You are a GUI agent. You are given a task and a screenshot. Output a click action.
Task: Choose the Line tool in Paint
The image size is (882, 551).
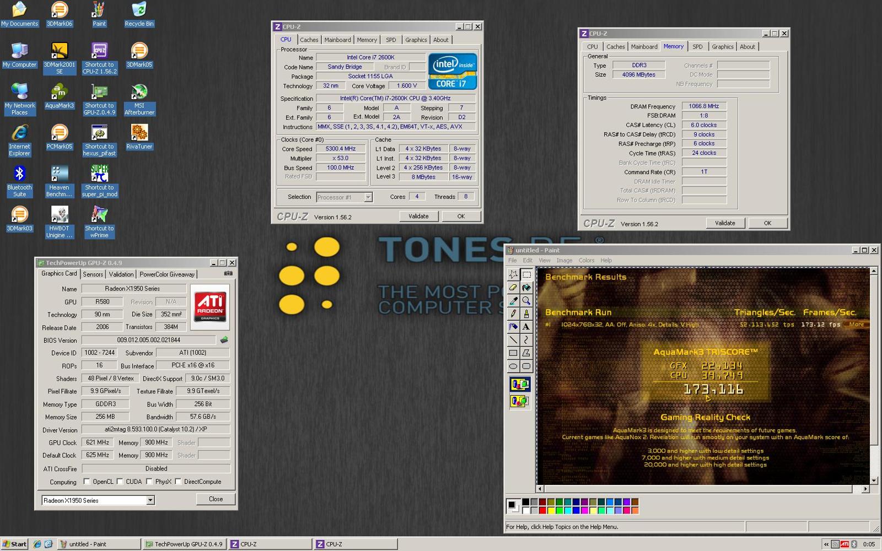[513, 340]
